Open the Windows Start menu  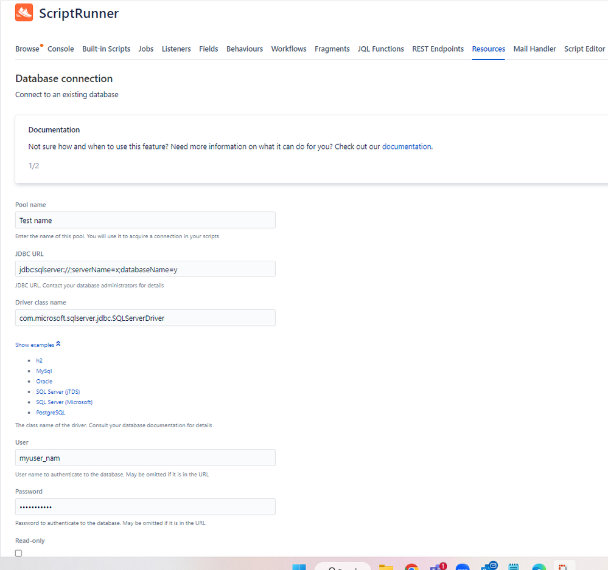[299, 567]
